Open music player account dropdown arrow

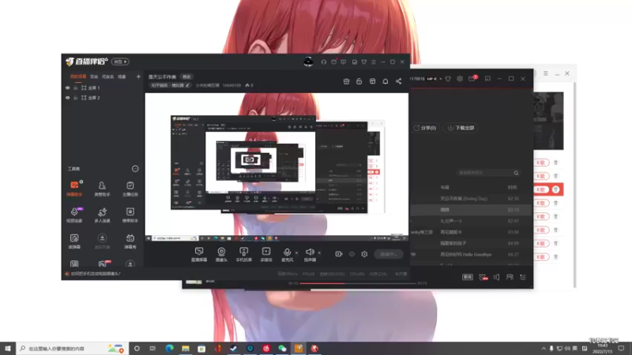click(x=440, y=79)
